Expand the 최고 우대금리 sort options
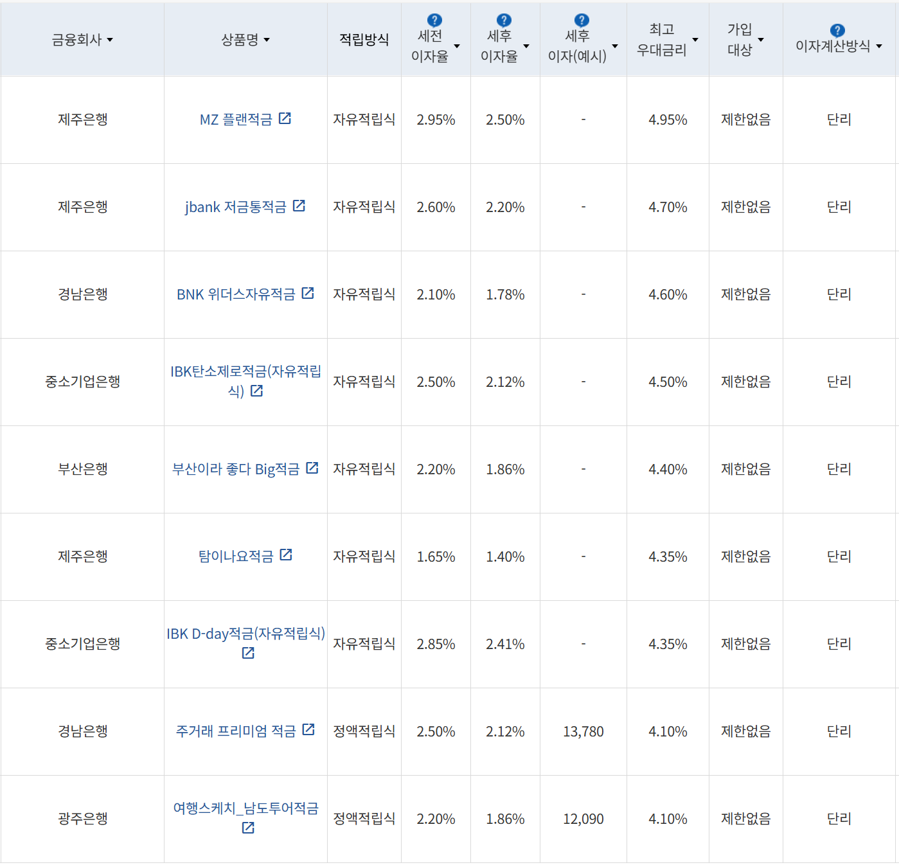The width and height of the screenshot is (899, 865). click(x=695, y=40)
